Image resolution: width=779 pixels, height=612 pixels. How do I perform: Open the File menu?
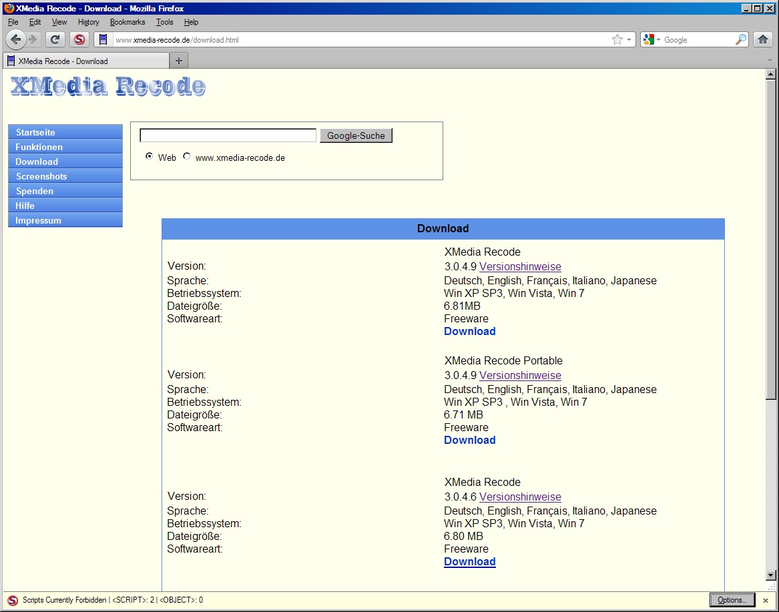tap(13, 22)
